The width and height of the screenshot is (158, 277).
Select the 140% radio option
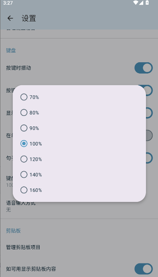pyautogui.click(x=79, y=175)
